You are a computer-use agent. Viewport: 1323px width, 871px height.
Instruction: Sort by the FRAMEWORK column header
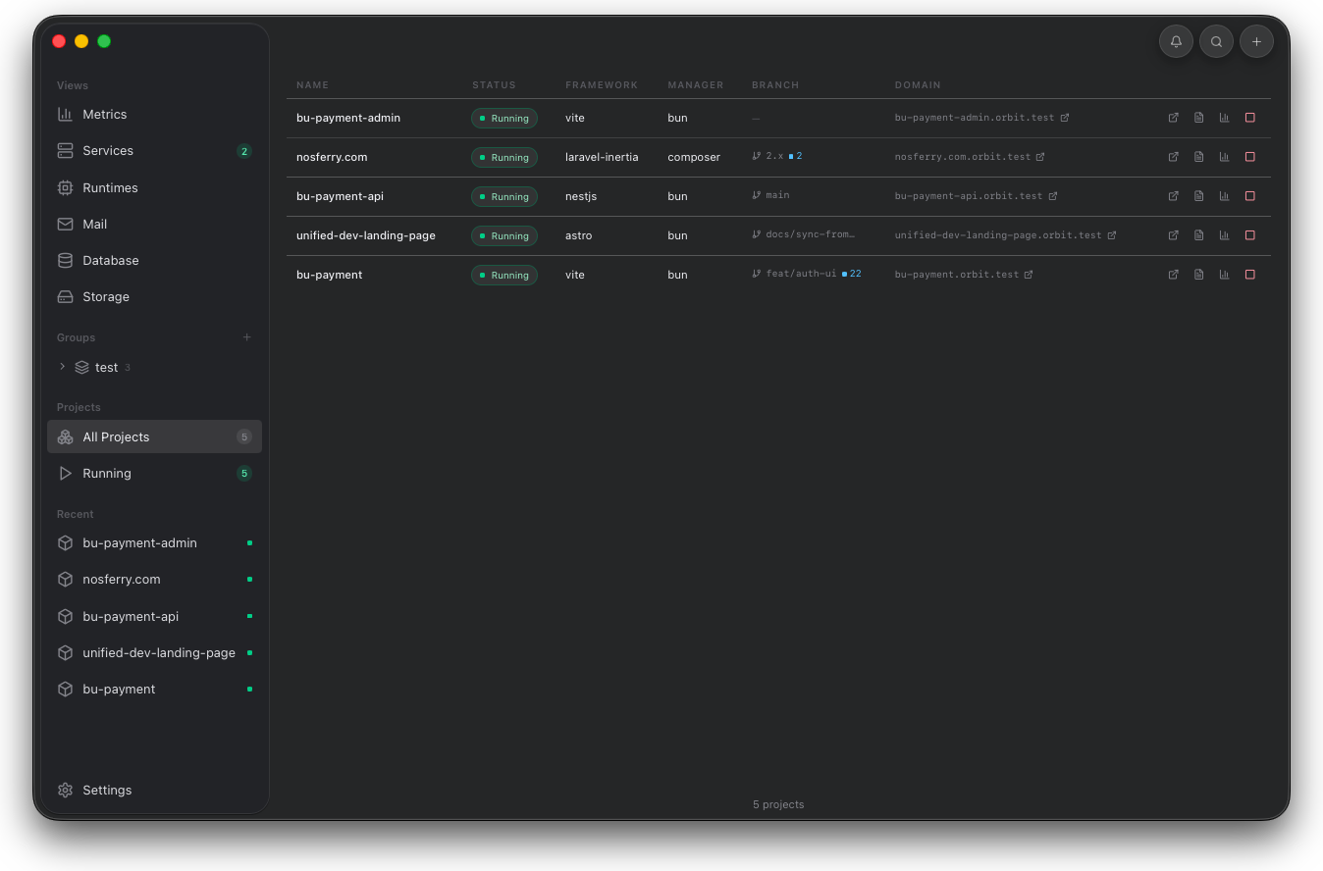602,85
